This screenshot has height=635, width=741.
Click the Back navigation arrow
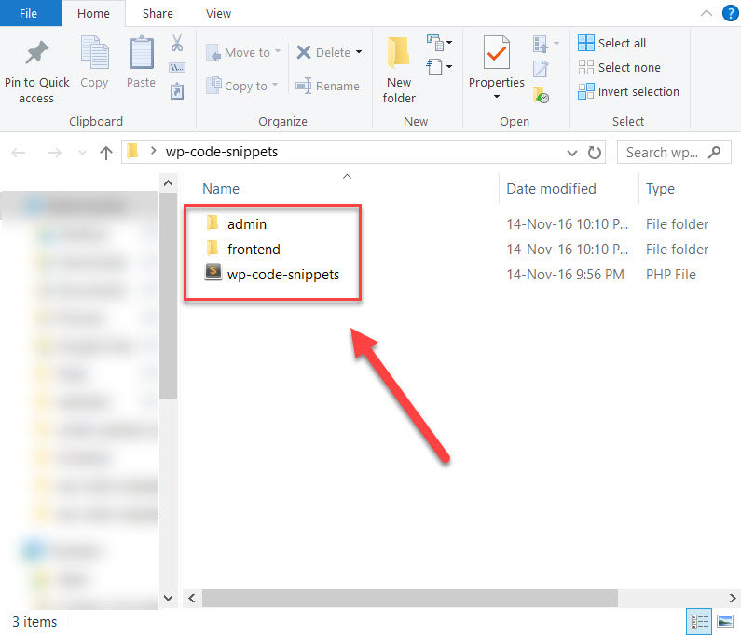[x=19, y=153]
